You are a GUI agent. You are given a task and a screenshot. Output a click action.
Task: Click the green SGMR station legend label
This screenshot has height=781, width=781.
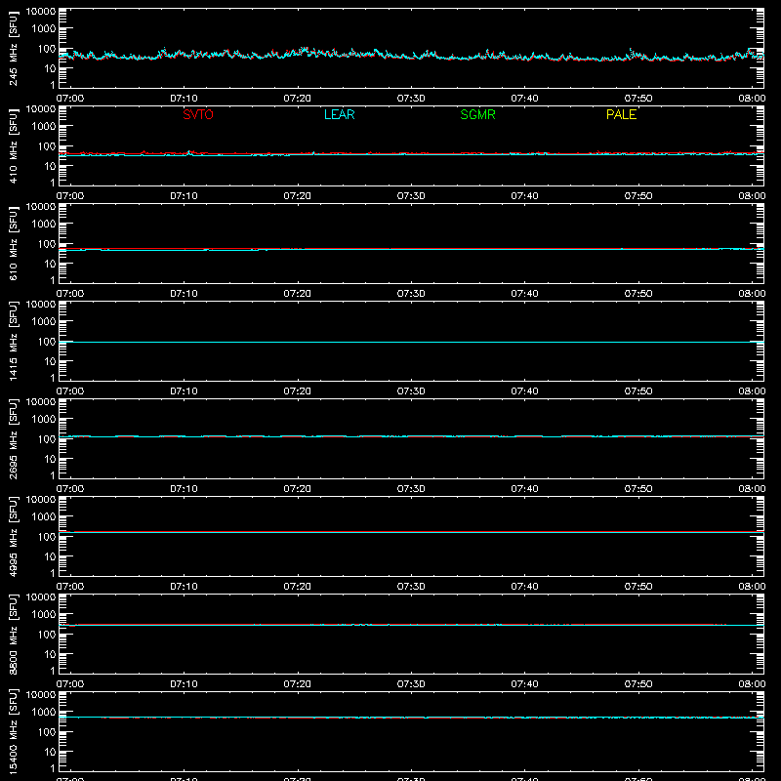point(477,114)
